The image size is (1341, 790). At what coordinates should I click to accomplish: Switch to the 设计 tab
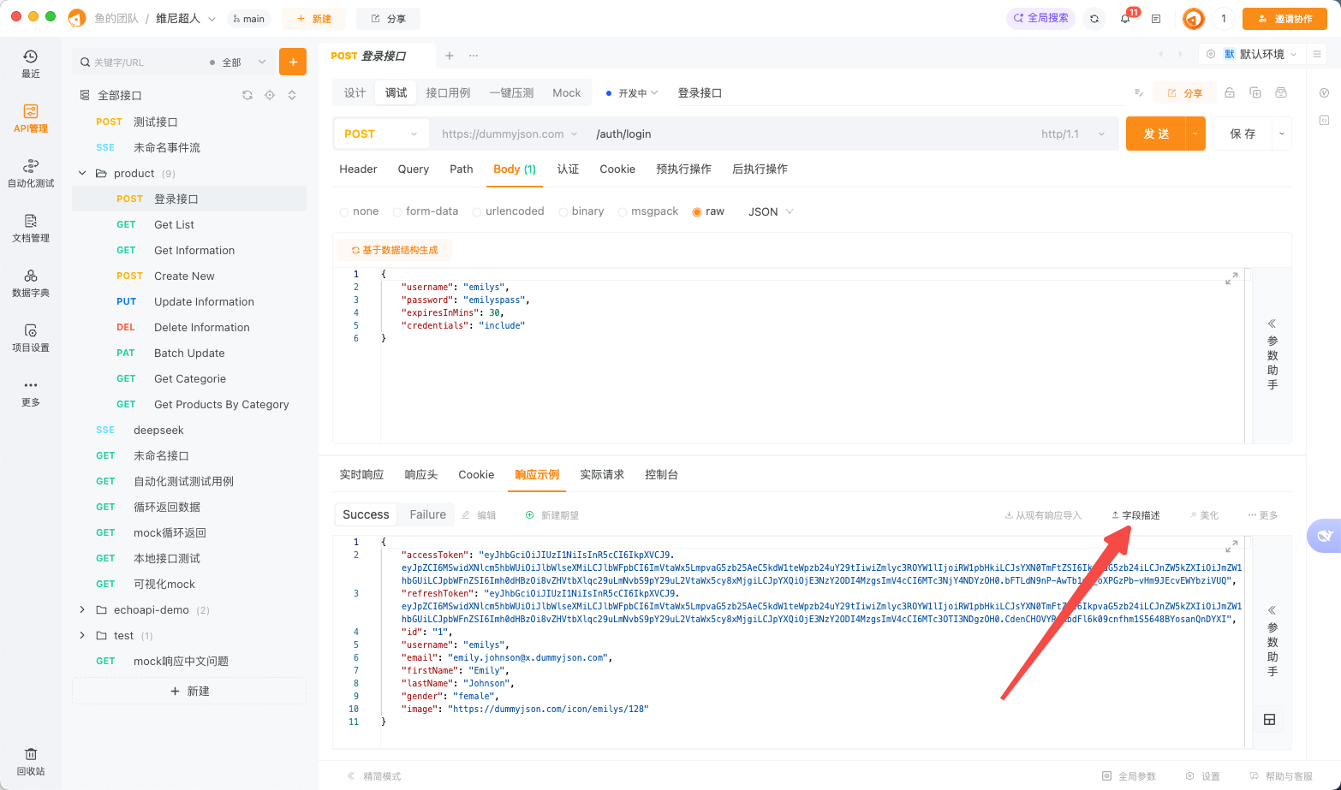[x=355, y=92]
